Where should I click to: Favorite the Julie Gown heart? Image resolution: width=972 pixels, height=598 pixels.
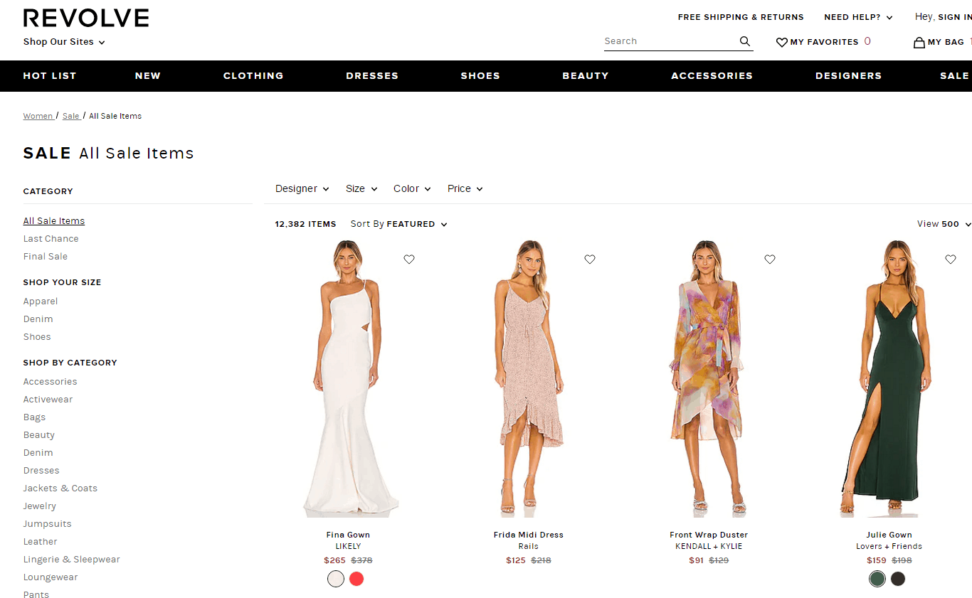point(951,260)
